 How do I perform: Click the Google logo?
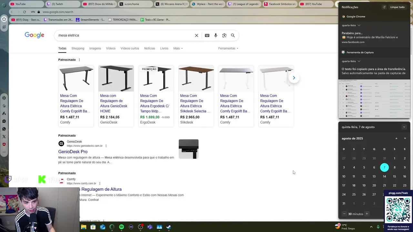(x=35, y=35)
